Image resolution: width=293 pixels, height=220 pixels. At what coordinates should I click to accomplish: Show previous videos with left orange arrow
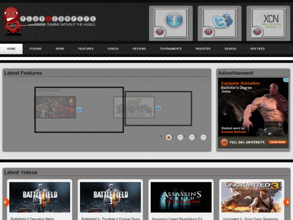click(6, 202)
